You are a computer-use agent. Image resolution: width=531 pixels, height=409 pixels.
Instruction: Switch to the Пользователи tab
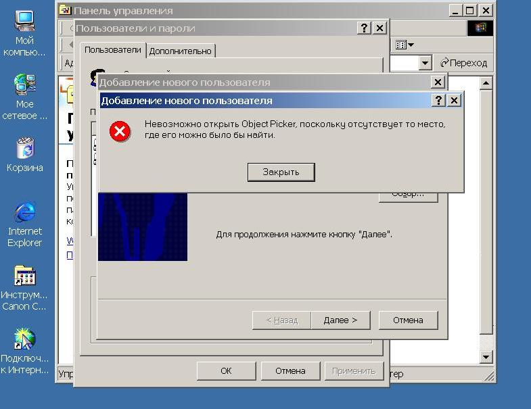tap(113, 50)
